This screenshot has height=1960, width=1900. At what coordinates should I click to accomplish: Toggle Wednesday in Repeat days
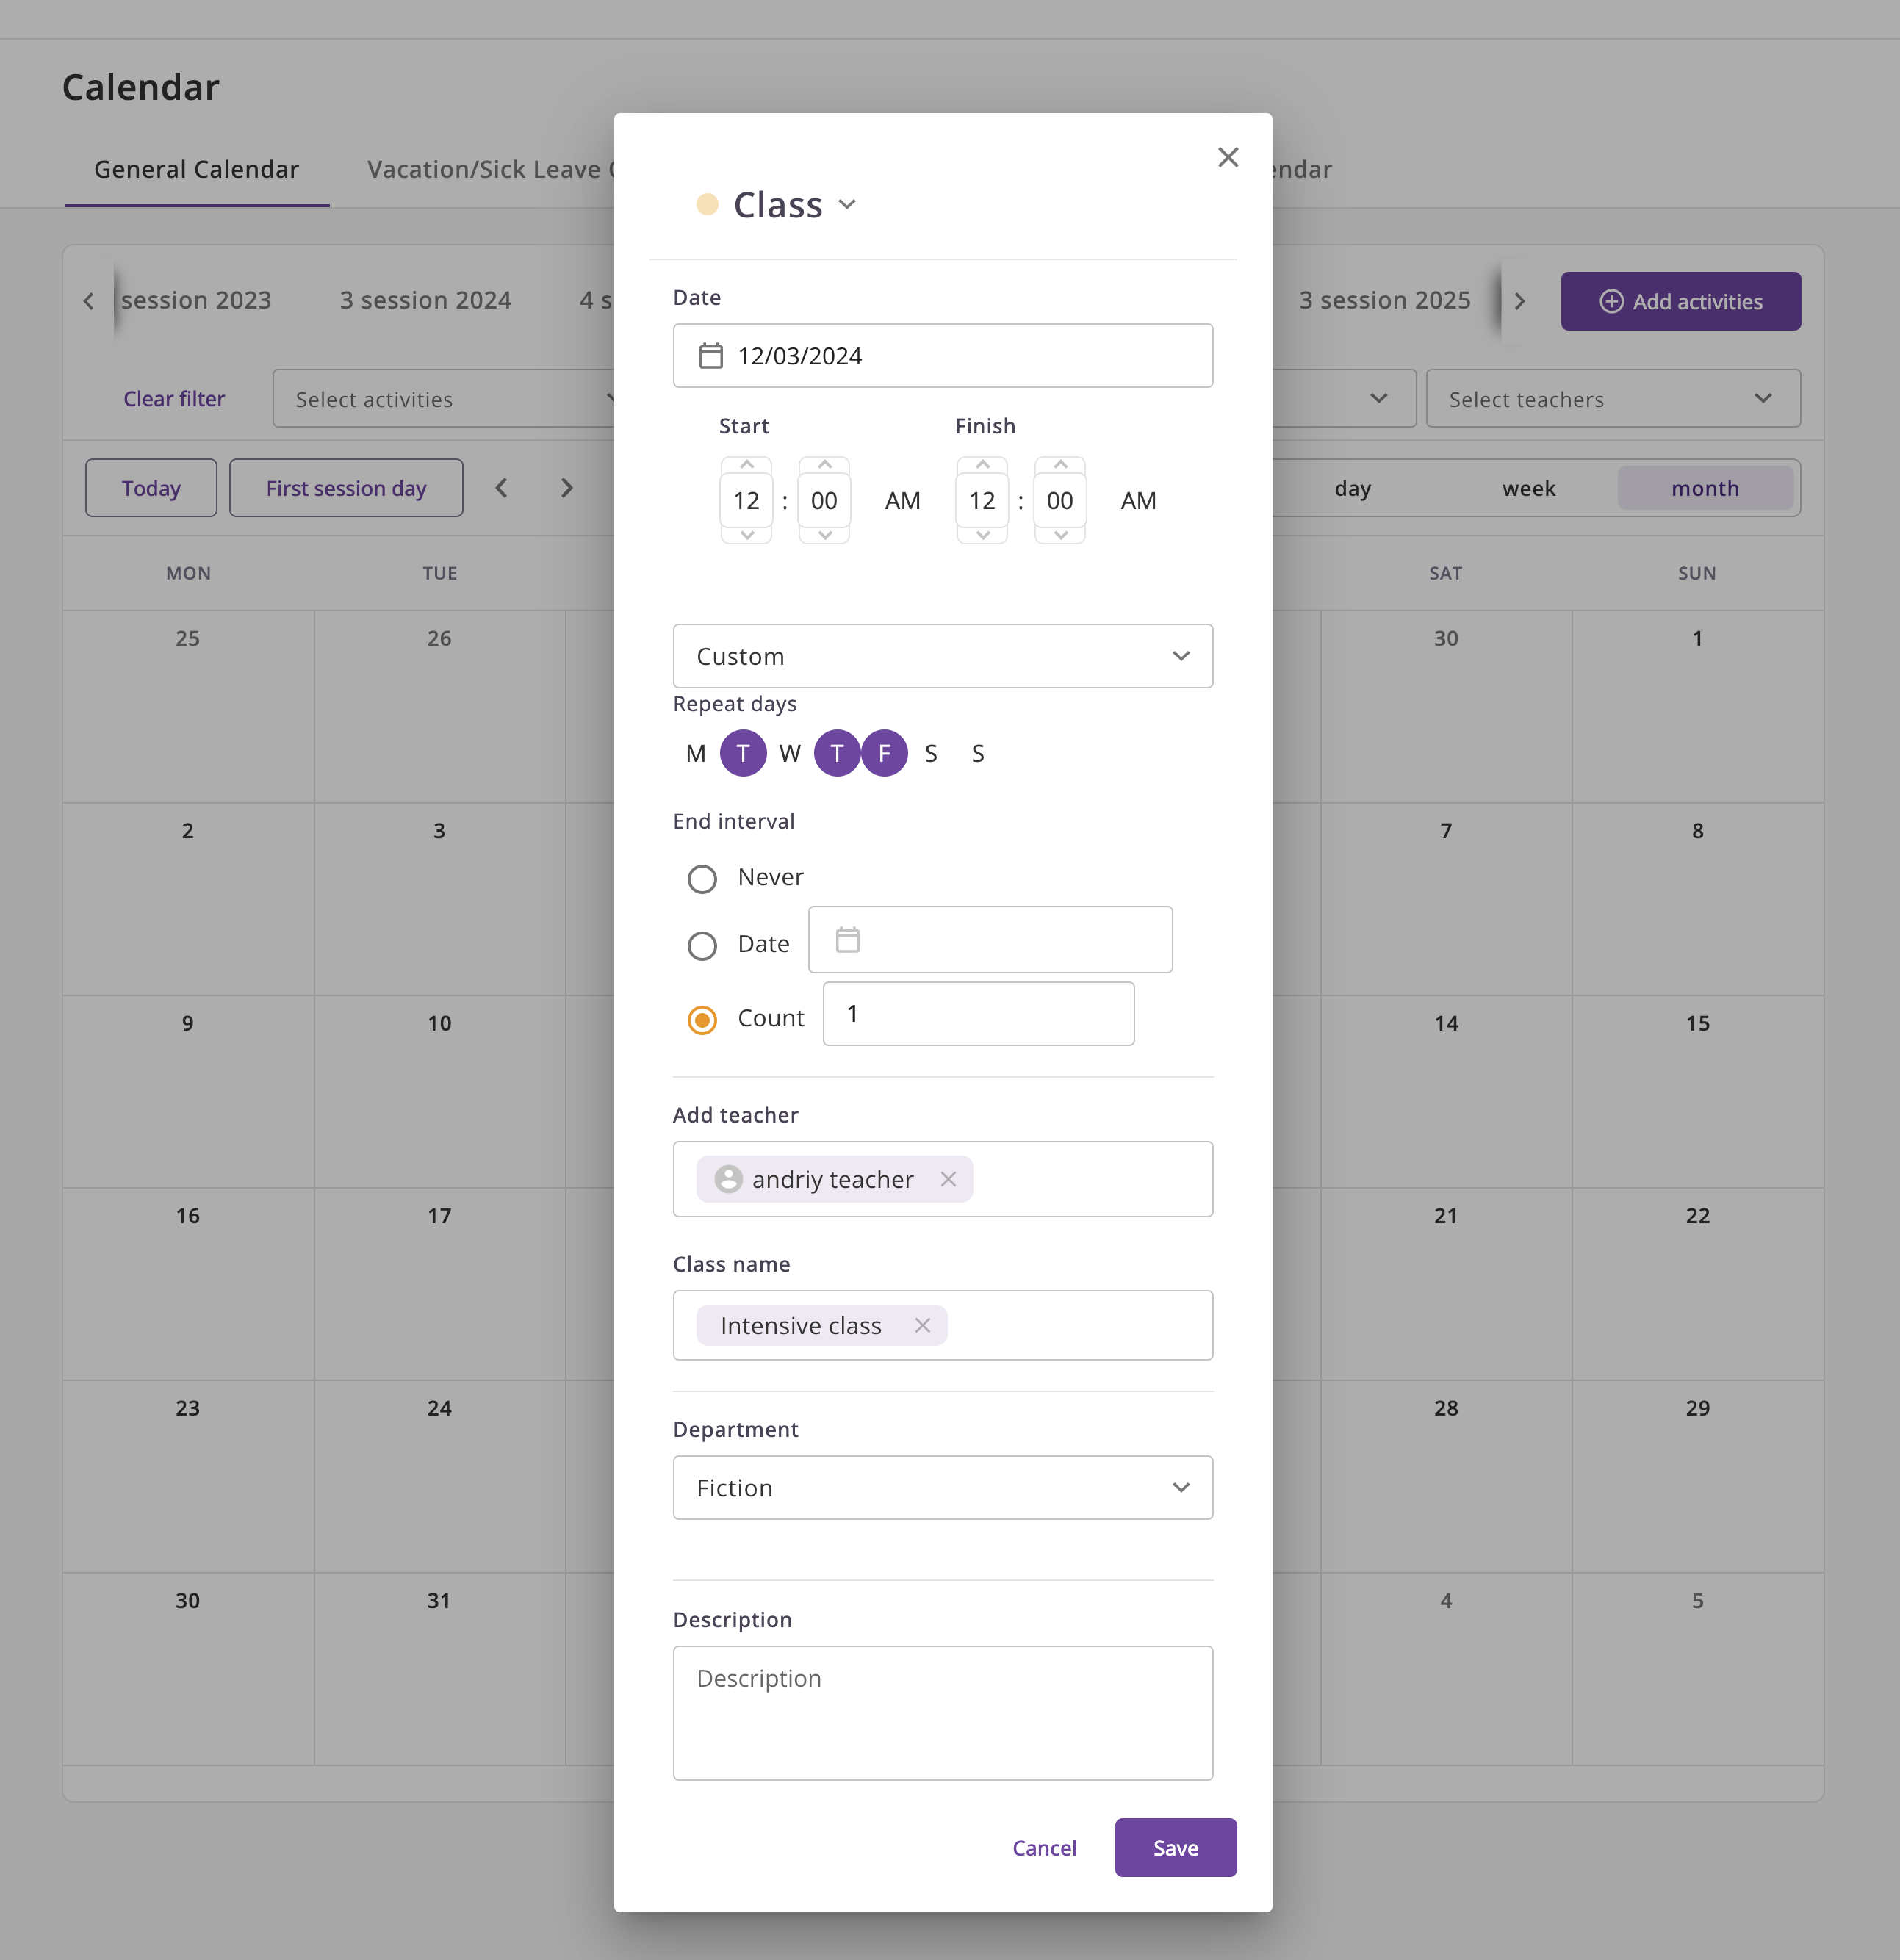(790, 754)
